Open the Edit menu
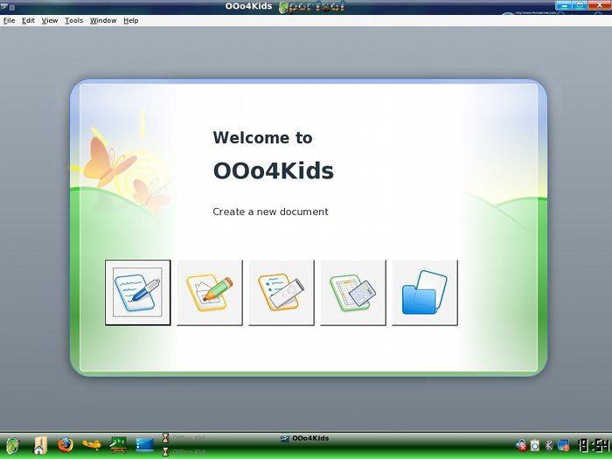Screen dimensions: 612x459 28,20
